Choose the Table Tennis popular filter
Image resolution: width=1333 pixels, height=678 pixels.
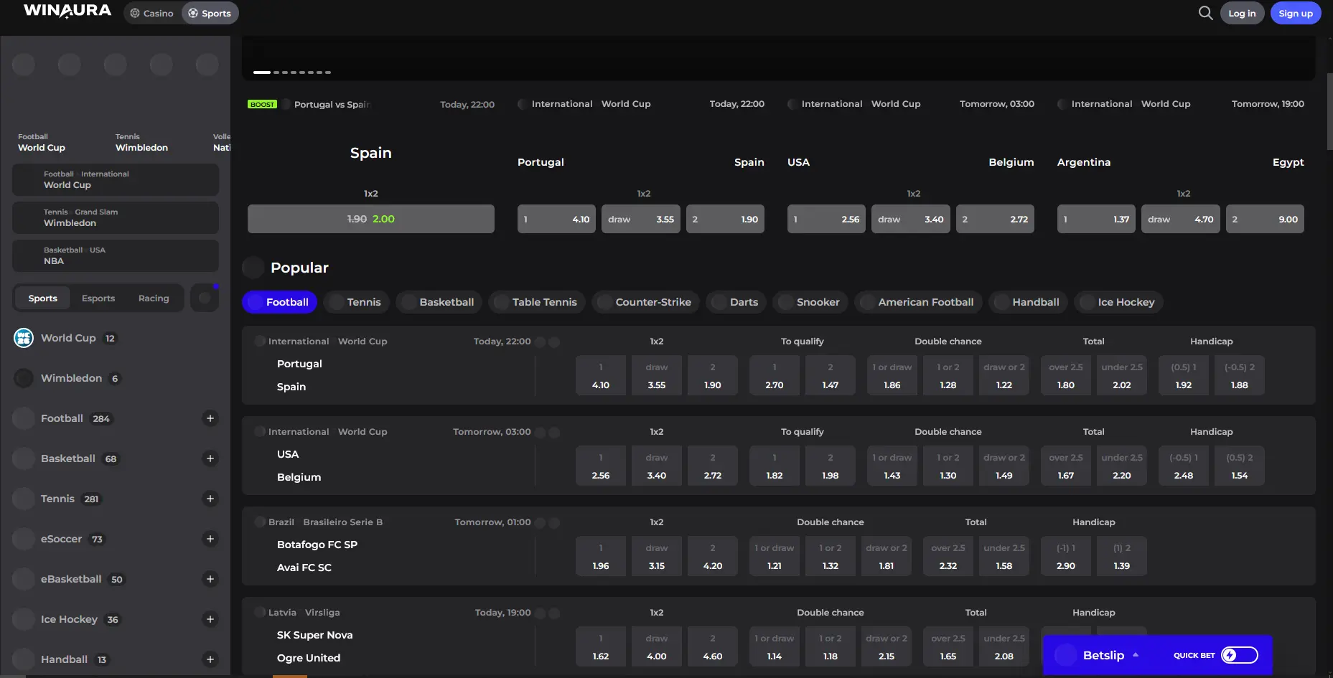click(537, 302)
